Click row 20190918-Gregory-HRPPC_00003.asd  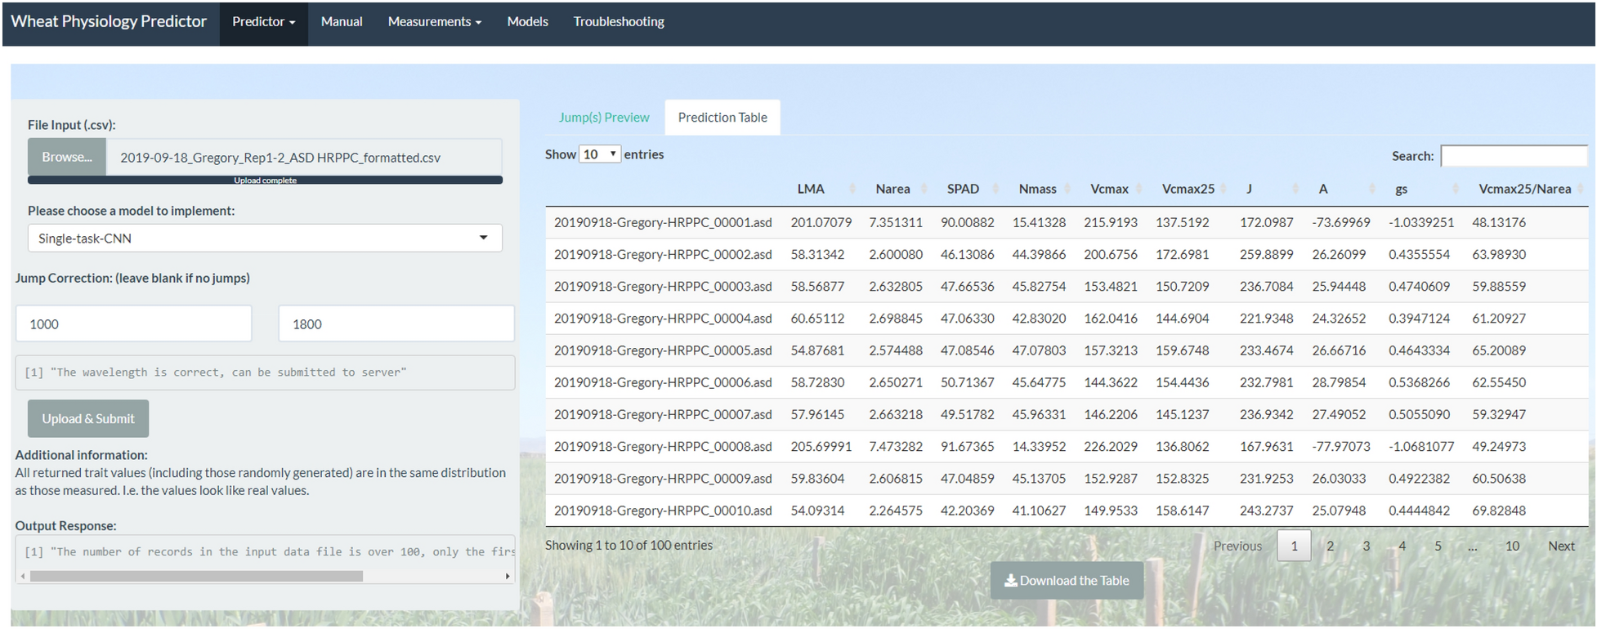(x=1067, y=286)
